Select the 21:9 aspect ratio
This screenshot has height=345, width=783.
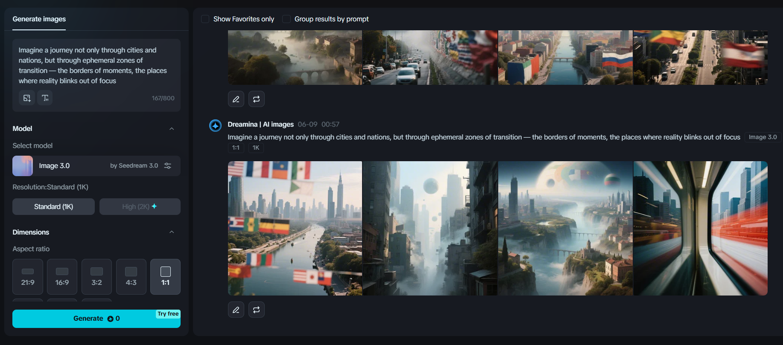tap(28, 277)
